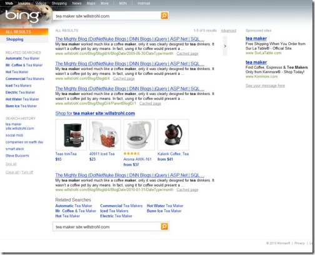Open the More menu in top navigation

(104, 3)
